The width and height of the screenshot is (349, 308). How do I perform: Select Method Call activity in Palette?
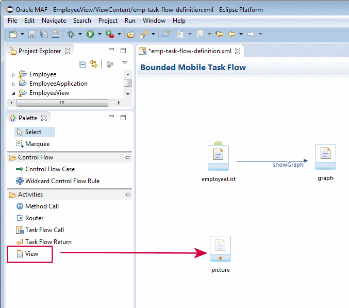point(38,206)
